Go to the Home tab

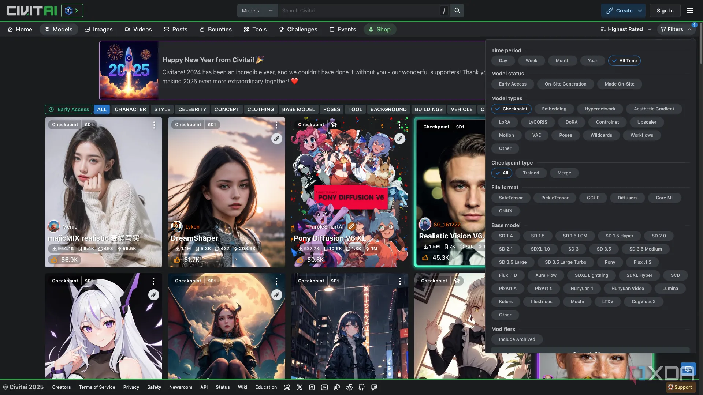point(20,29)
